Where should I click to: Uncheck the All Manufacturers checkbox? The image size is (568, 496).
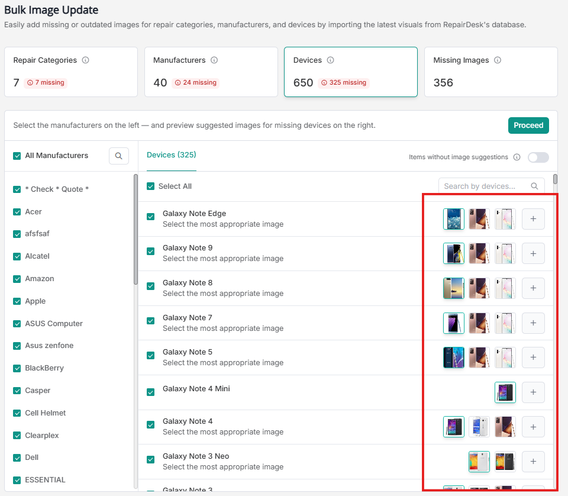17,156
